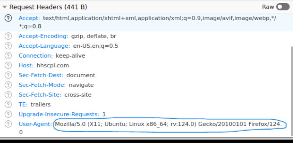Click the User-Agent header name
This screenshot has height=143, width=293.
[35, 124]
